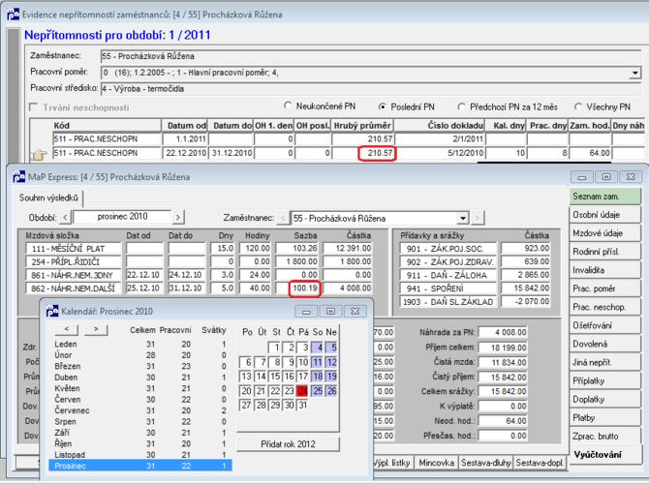Open the Mzdové údaje section
The height and width of the screenshot is (485, 649).
604,233
